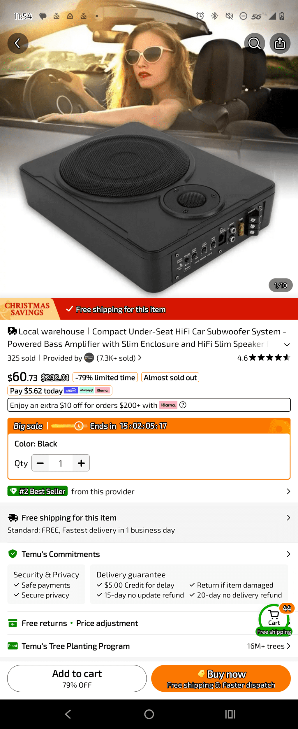Open Temu's Commitments details chevron
This screenshot has height=729, width=298.
pyautogui.click(x=288, y=554)
